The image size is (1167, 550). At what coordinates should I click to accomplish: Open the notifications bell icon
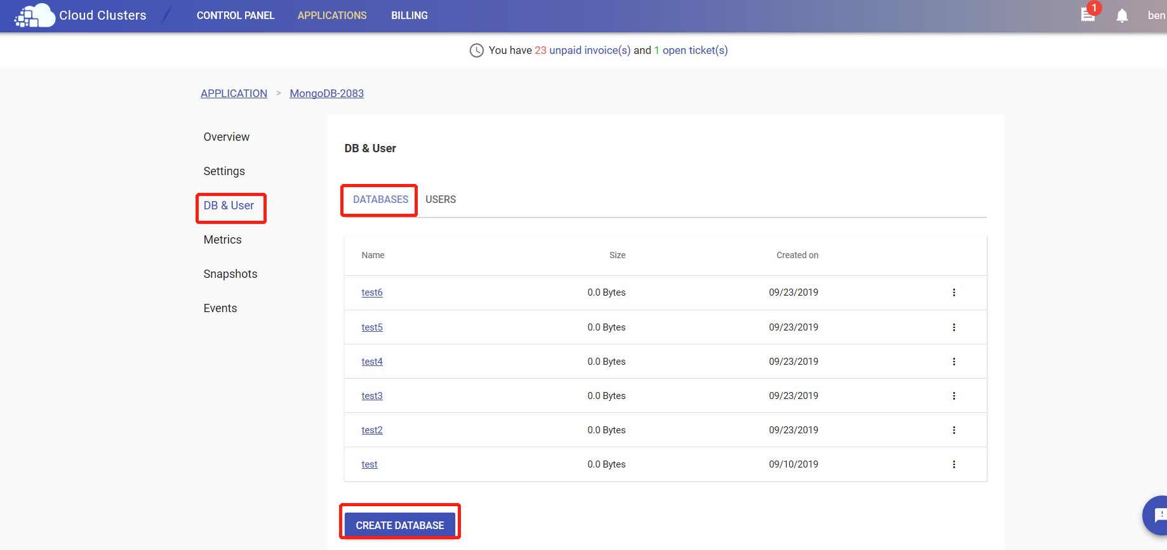coord(1122,16)
